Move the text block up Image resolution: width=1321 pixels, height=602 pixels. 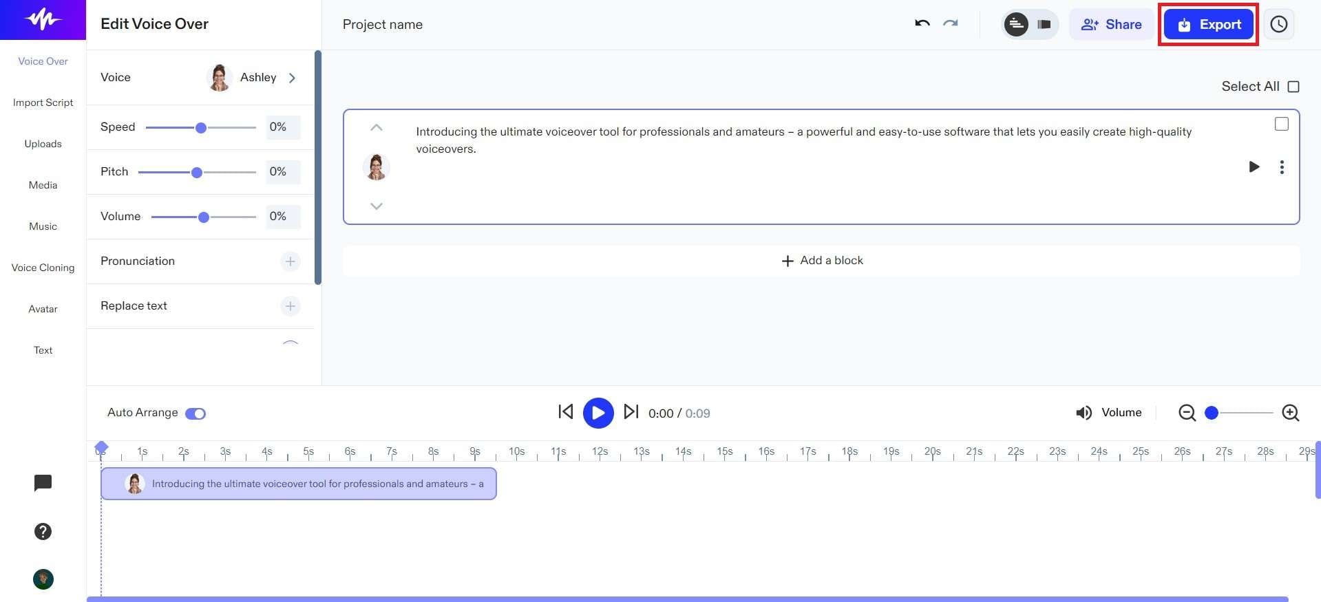pos(376,127)
